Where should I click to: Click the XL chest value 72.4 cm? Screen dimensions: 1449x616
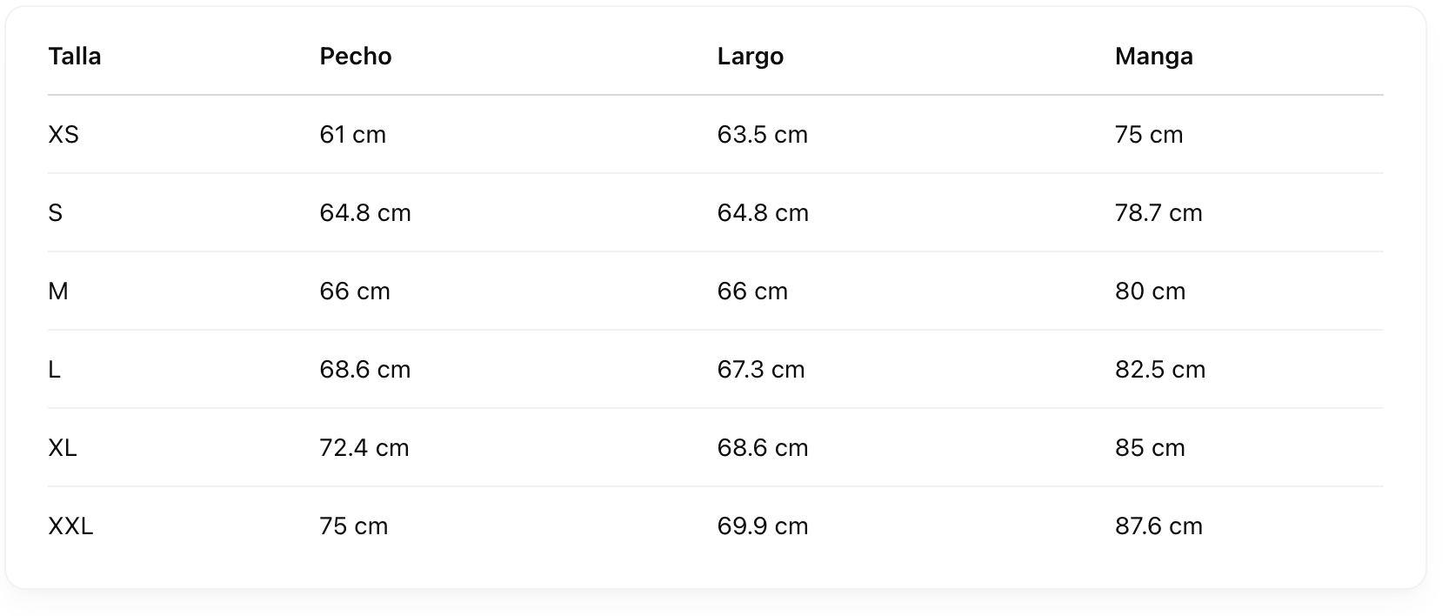[x=364, y=448]
